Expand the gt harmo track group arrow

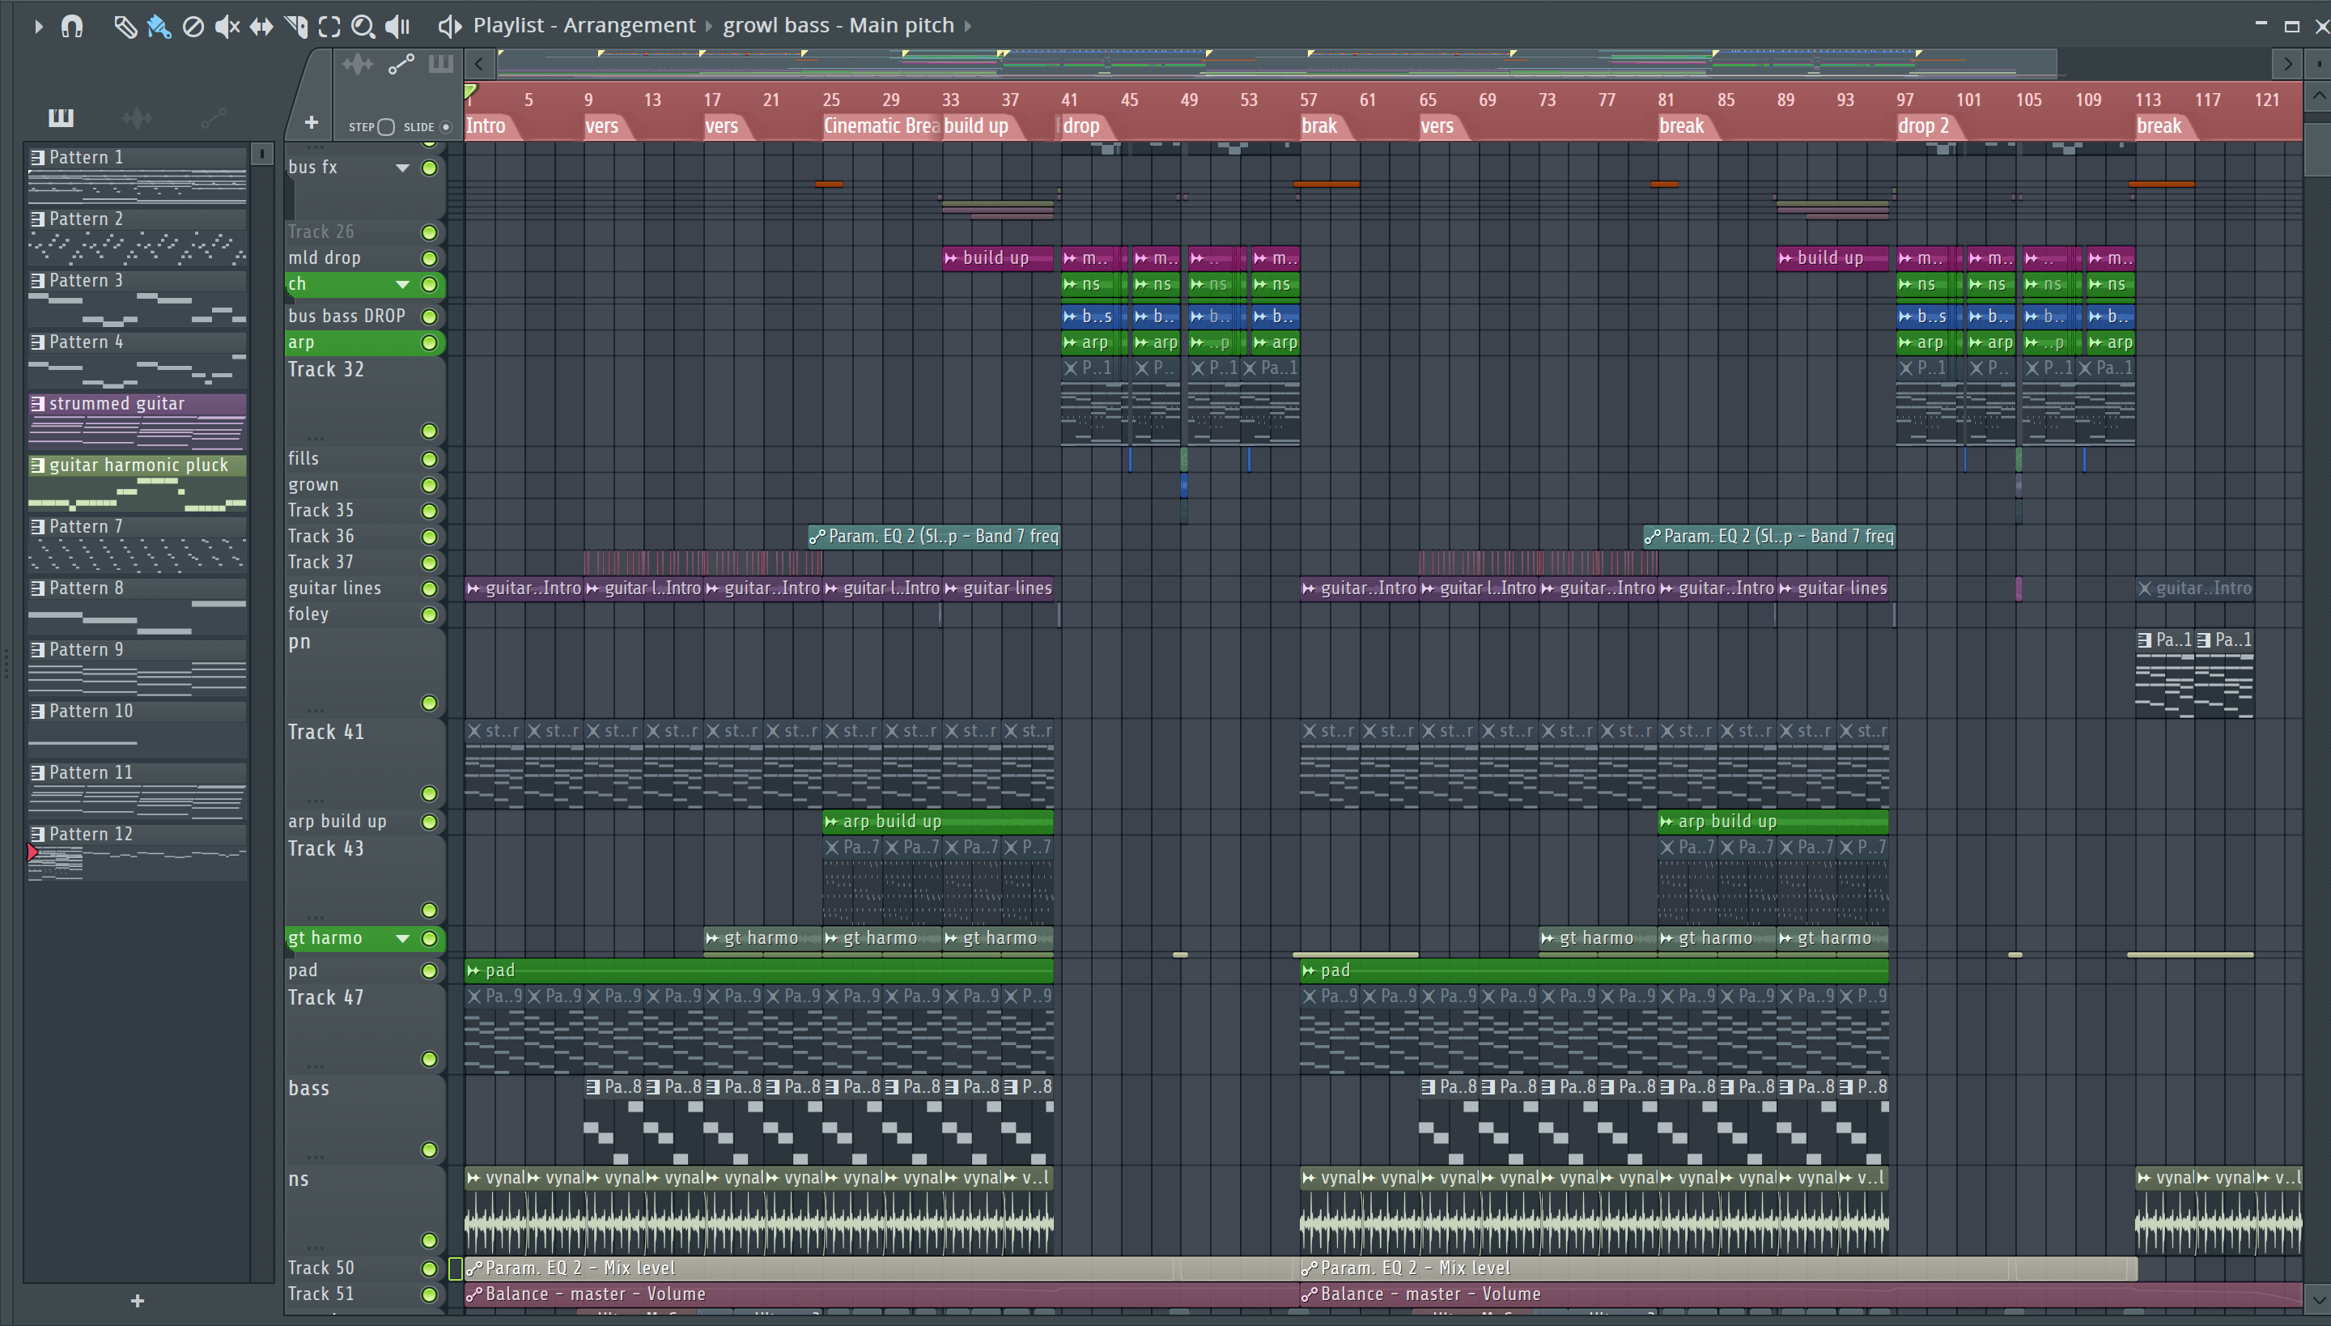click(x=401, y=939)
